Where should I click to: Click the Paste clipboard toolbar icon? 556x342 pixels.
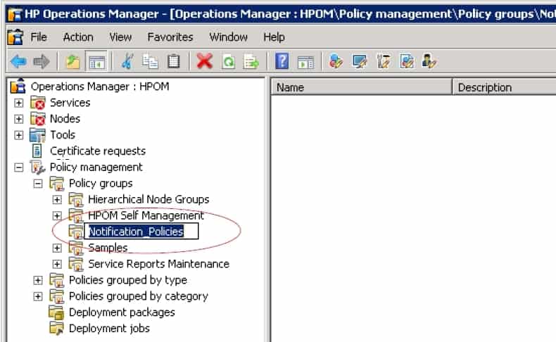pos(173,62)
